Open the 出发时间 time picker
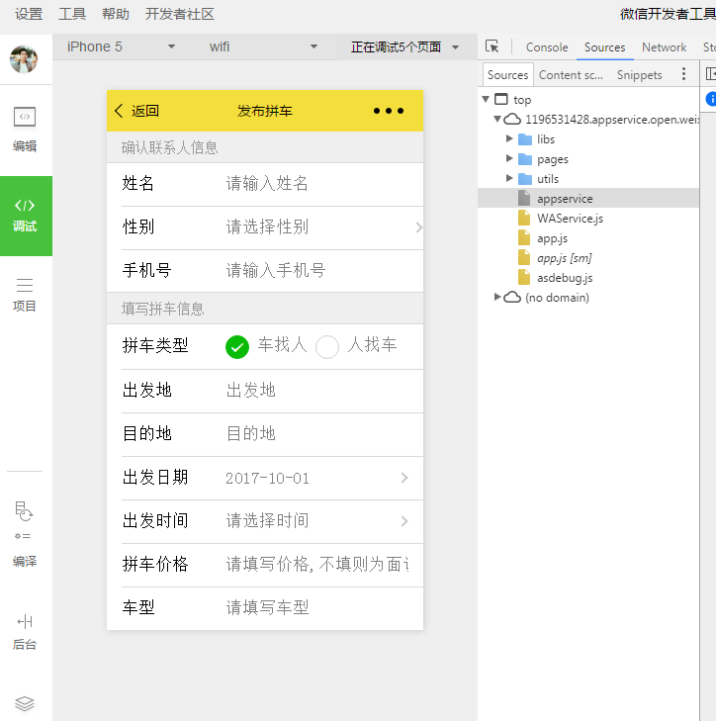Image resolution: width=716 pixels, height=721 pixels. coord(265,521)
